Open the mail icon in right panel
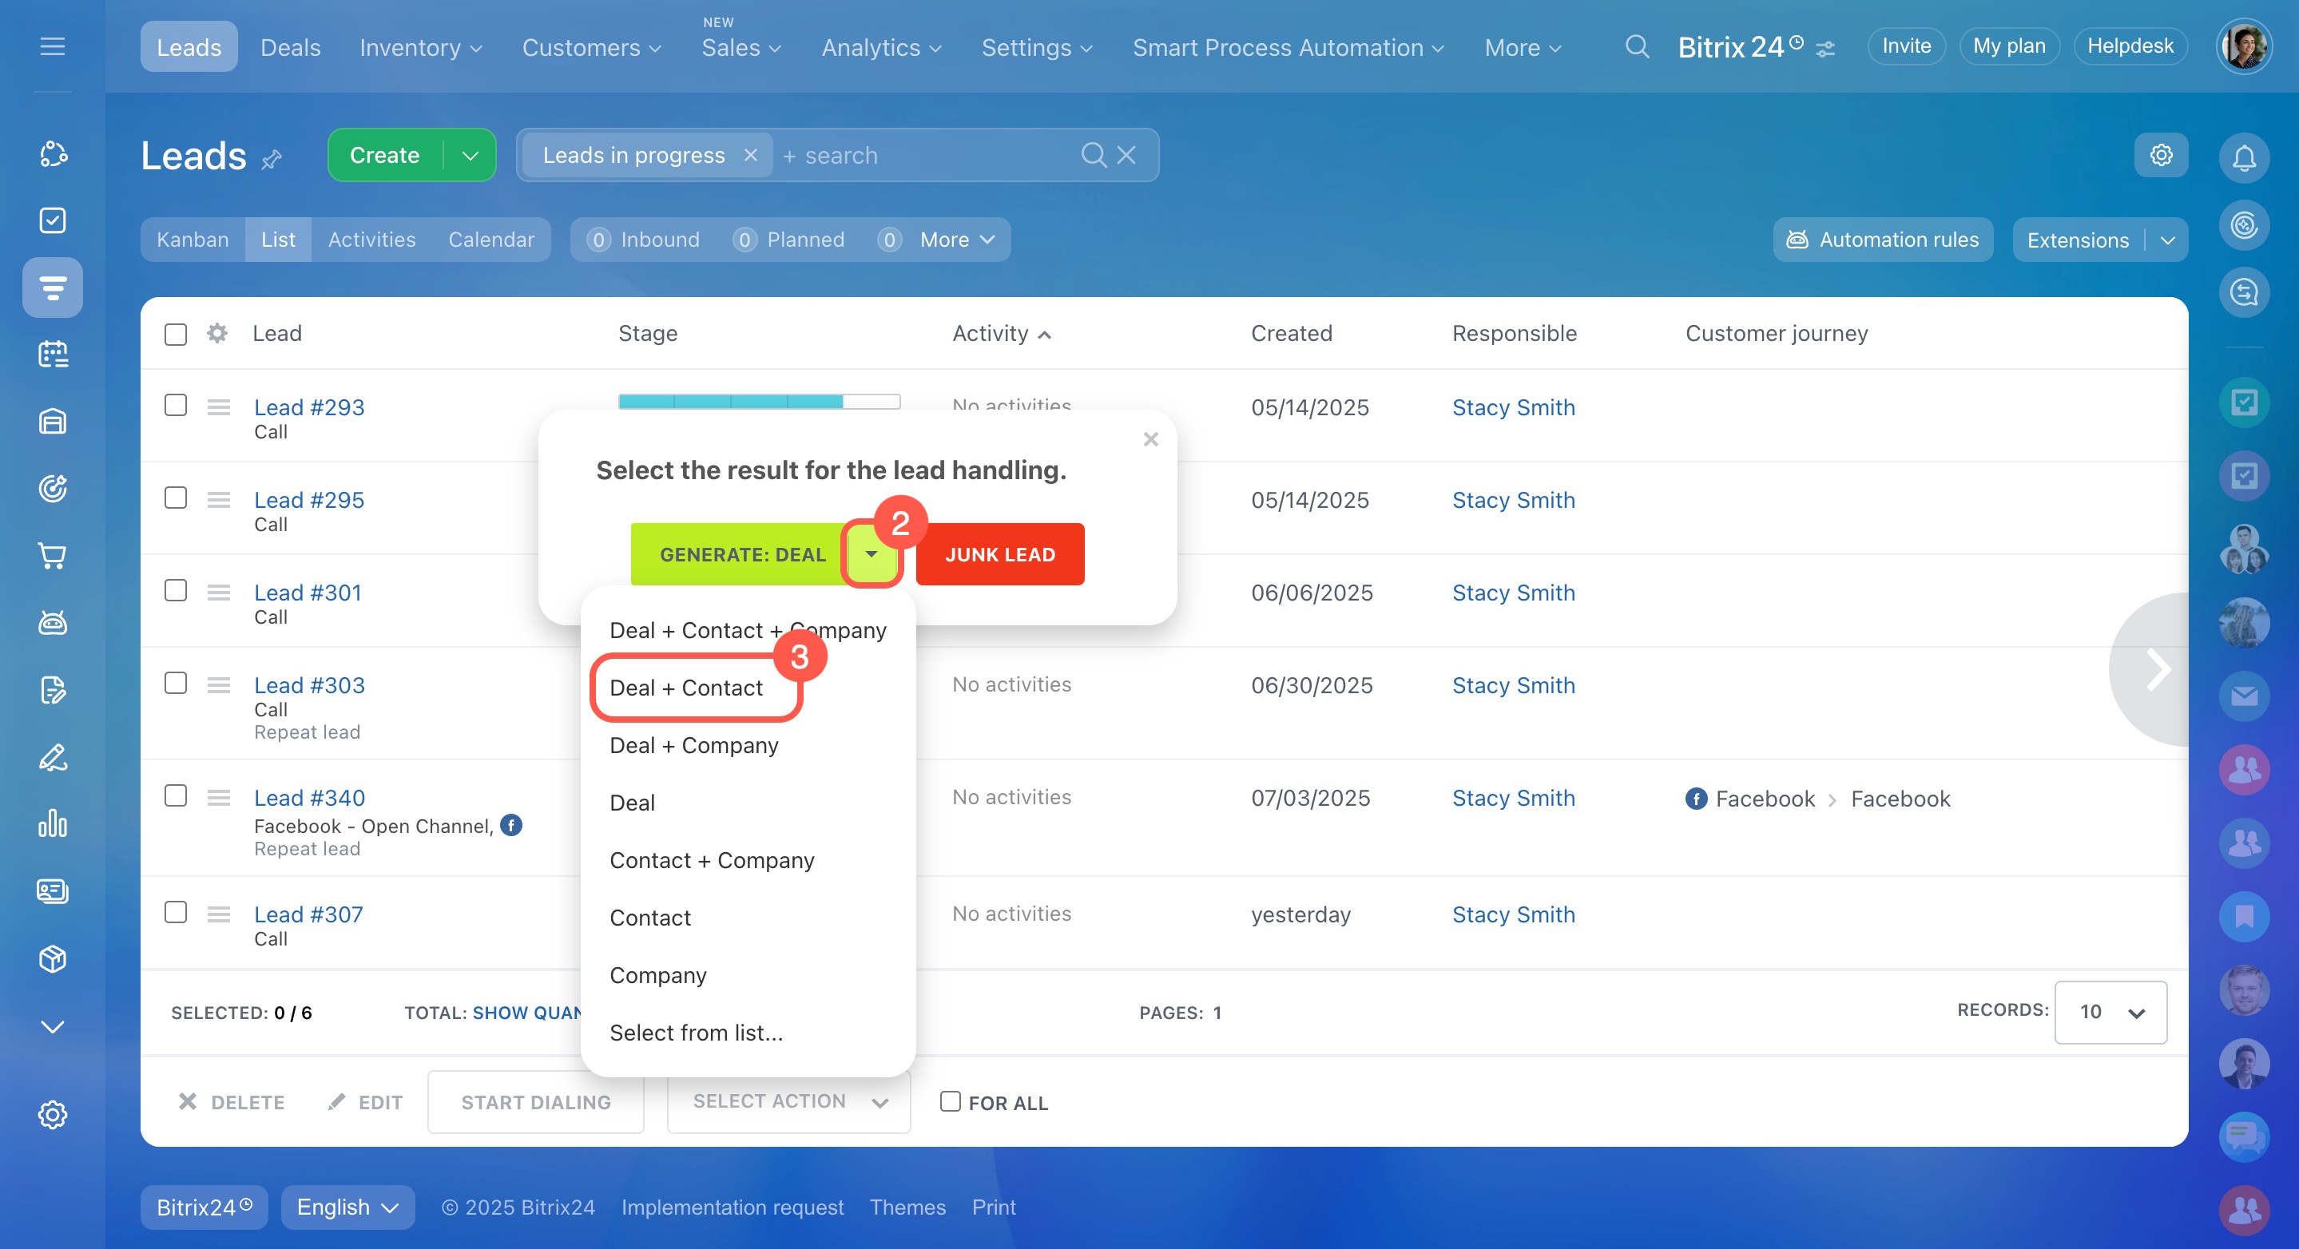The width and height of the screenshot is (2299, 1249). point(2243,696)
